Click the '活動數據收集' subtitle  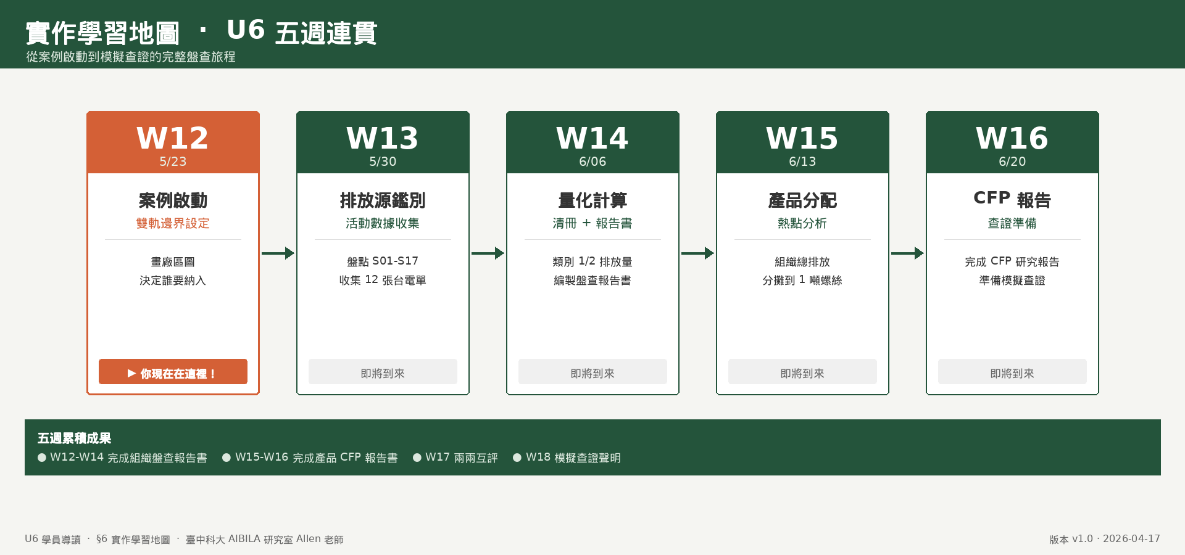(x=383, y=223)
